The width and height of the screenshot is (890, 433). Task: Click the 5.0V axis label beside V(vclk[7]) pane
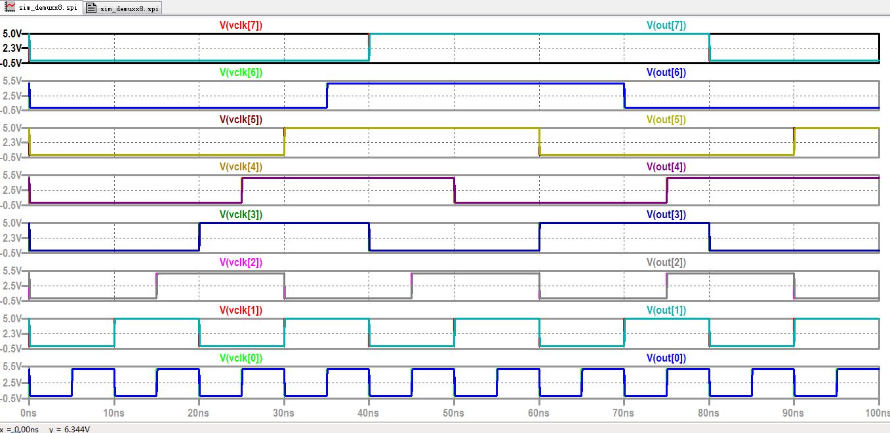(x=12, y=33)
